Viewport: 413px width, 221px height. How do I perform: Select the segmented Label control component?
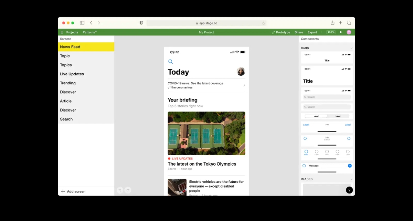[x=327, y=116]
